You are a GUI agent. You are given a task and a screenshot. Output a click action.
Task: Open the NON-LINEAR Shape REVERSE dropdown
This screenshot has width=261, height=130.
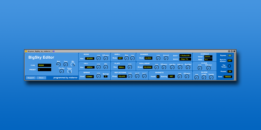point(148,67)
